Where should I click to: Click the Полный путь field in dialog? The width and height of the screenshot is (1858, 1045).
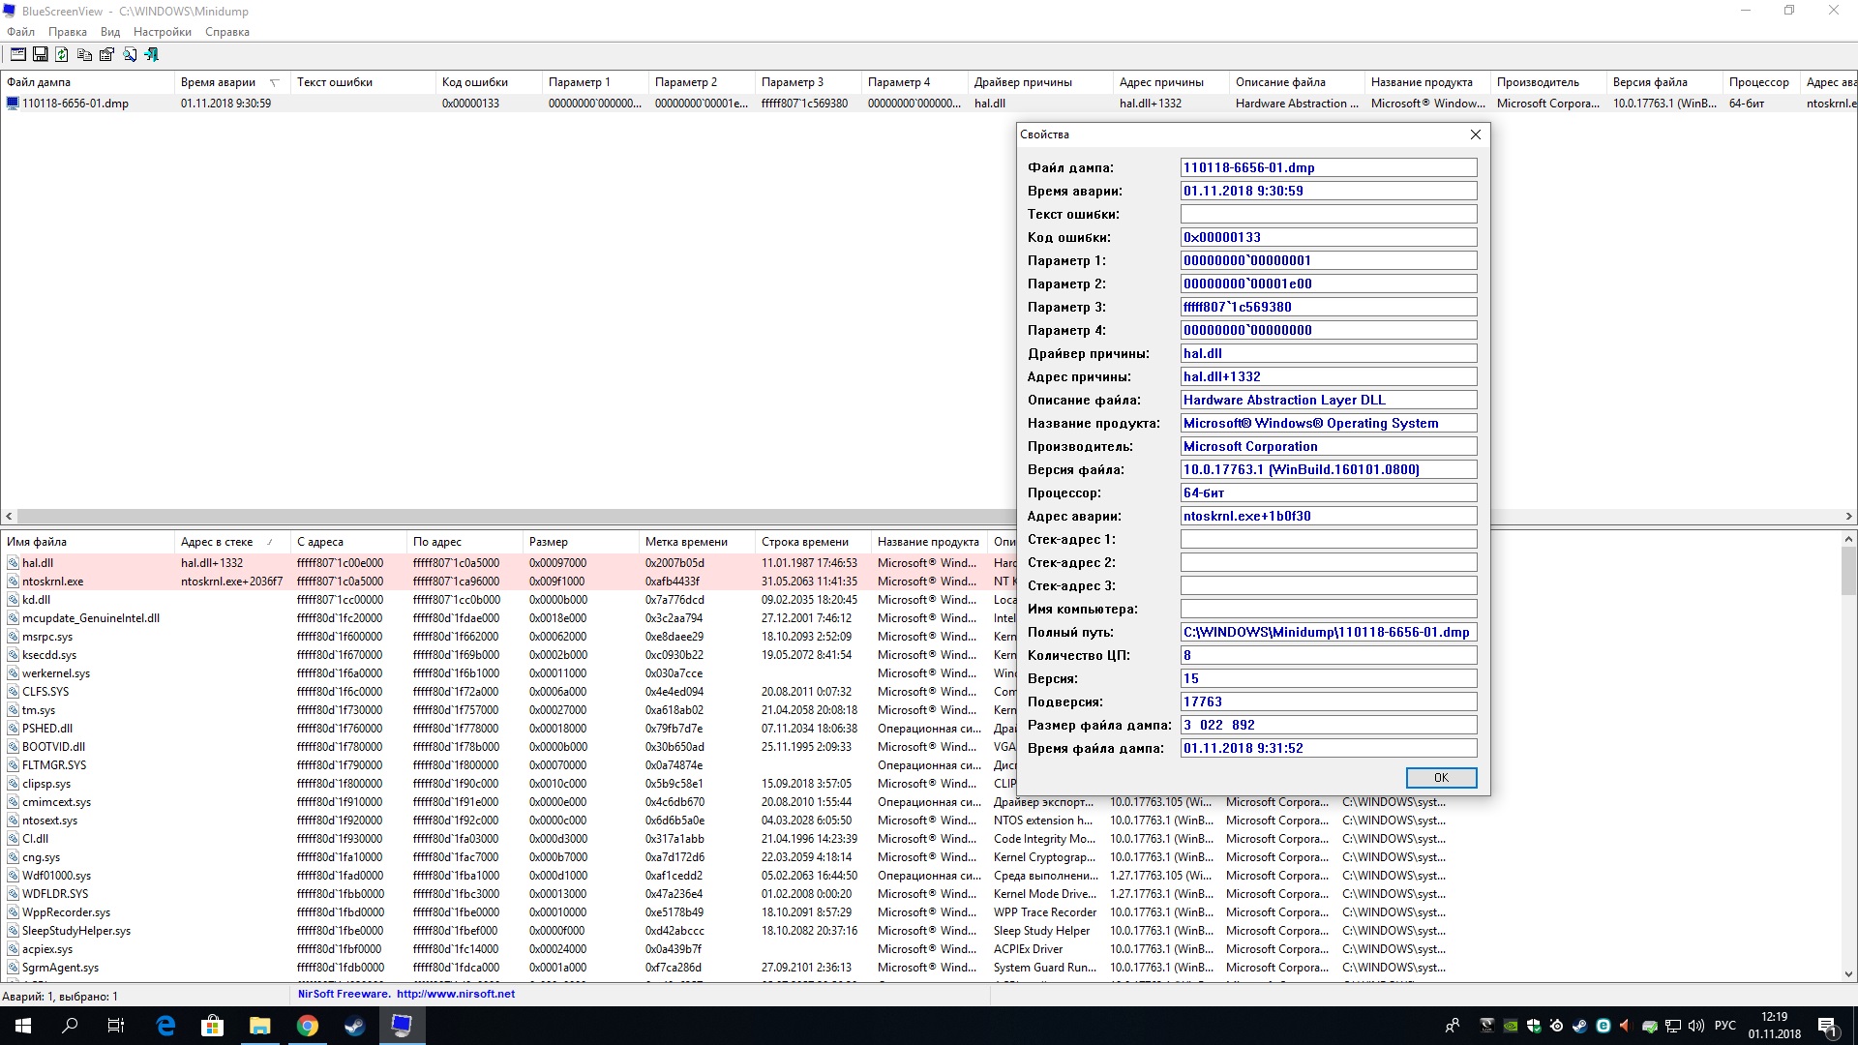click(x=1328, y=632)
